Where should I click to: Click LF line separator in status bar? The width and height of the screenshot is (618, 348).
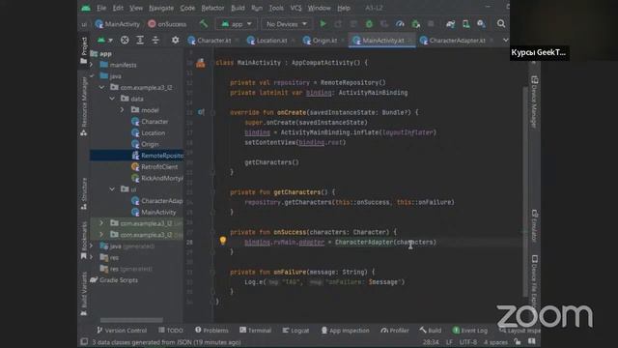click(x=449, y=342)
